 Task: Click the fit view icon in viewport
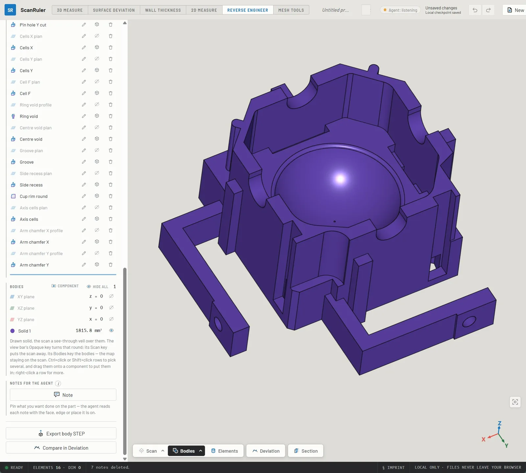(x=515, y=402)
